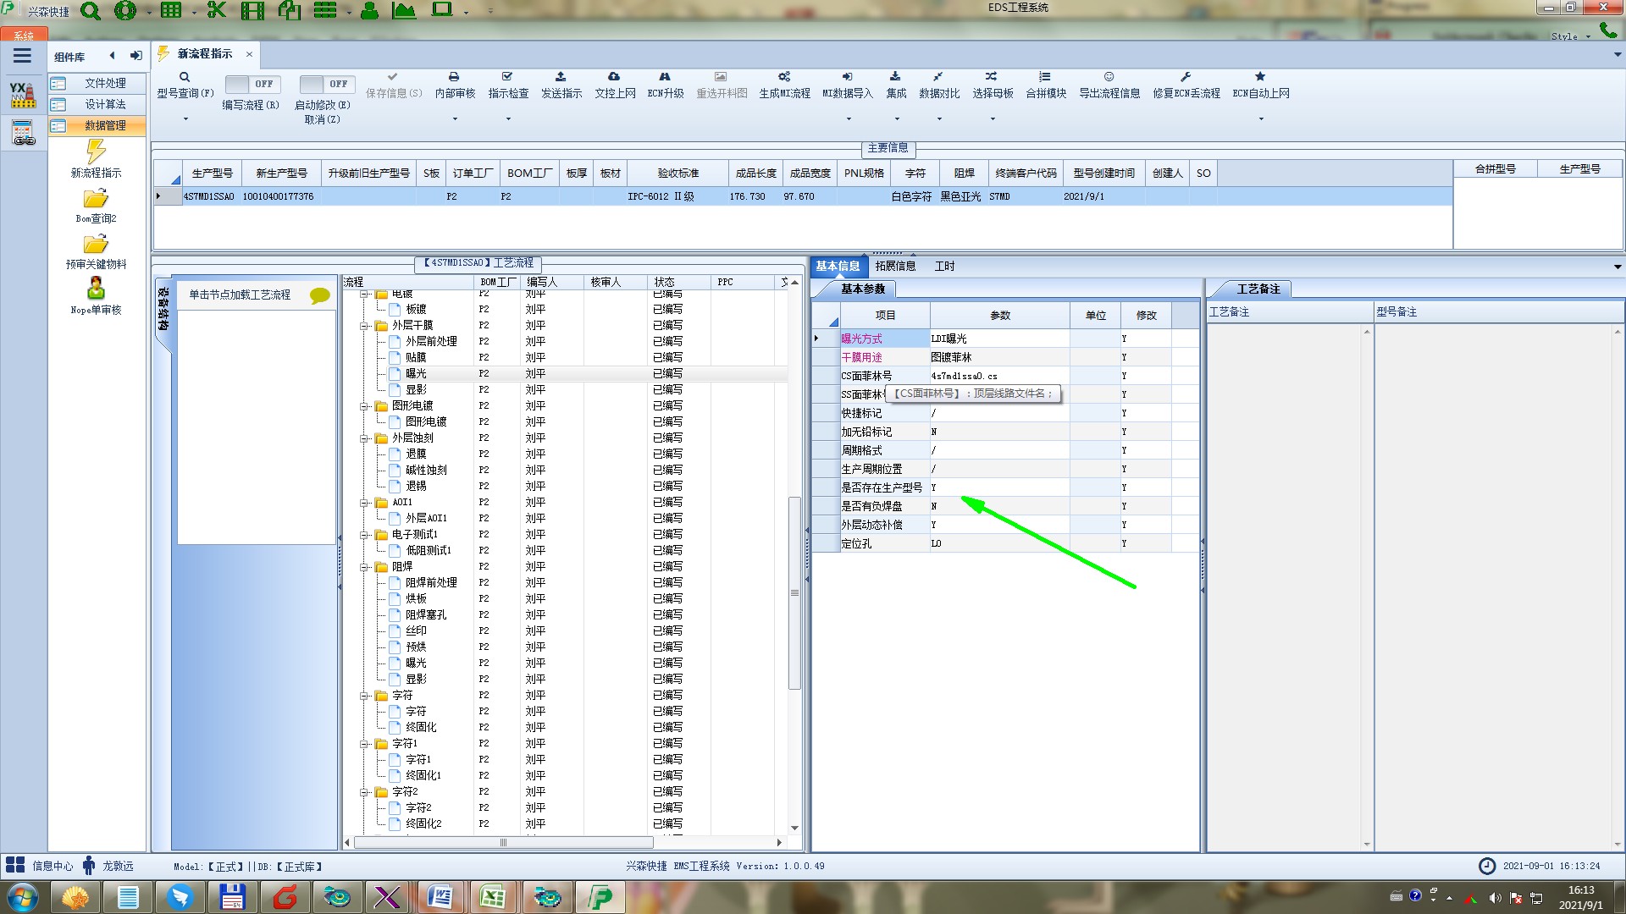Screen dimensions: 1626x914
Task: Click the 文控上网 cloud icon
Action: 614,77
